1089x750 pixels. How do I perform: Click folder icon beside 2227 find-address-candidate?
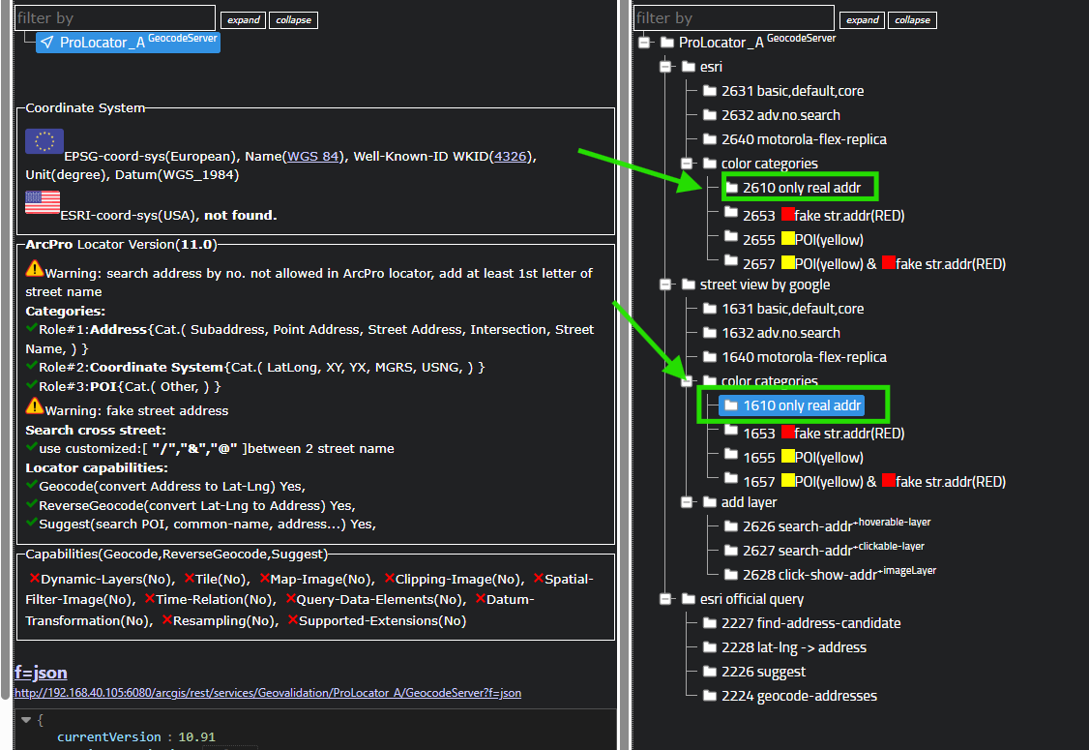pyautogui.click(x=710, y=623)
